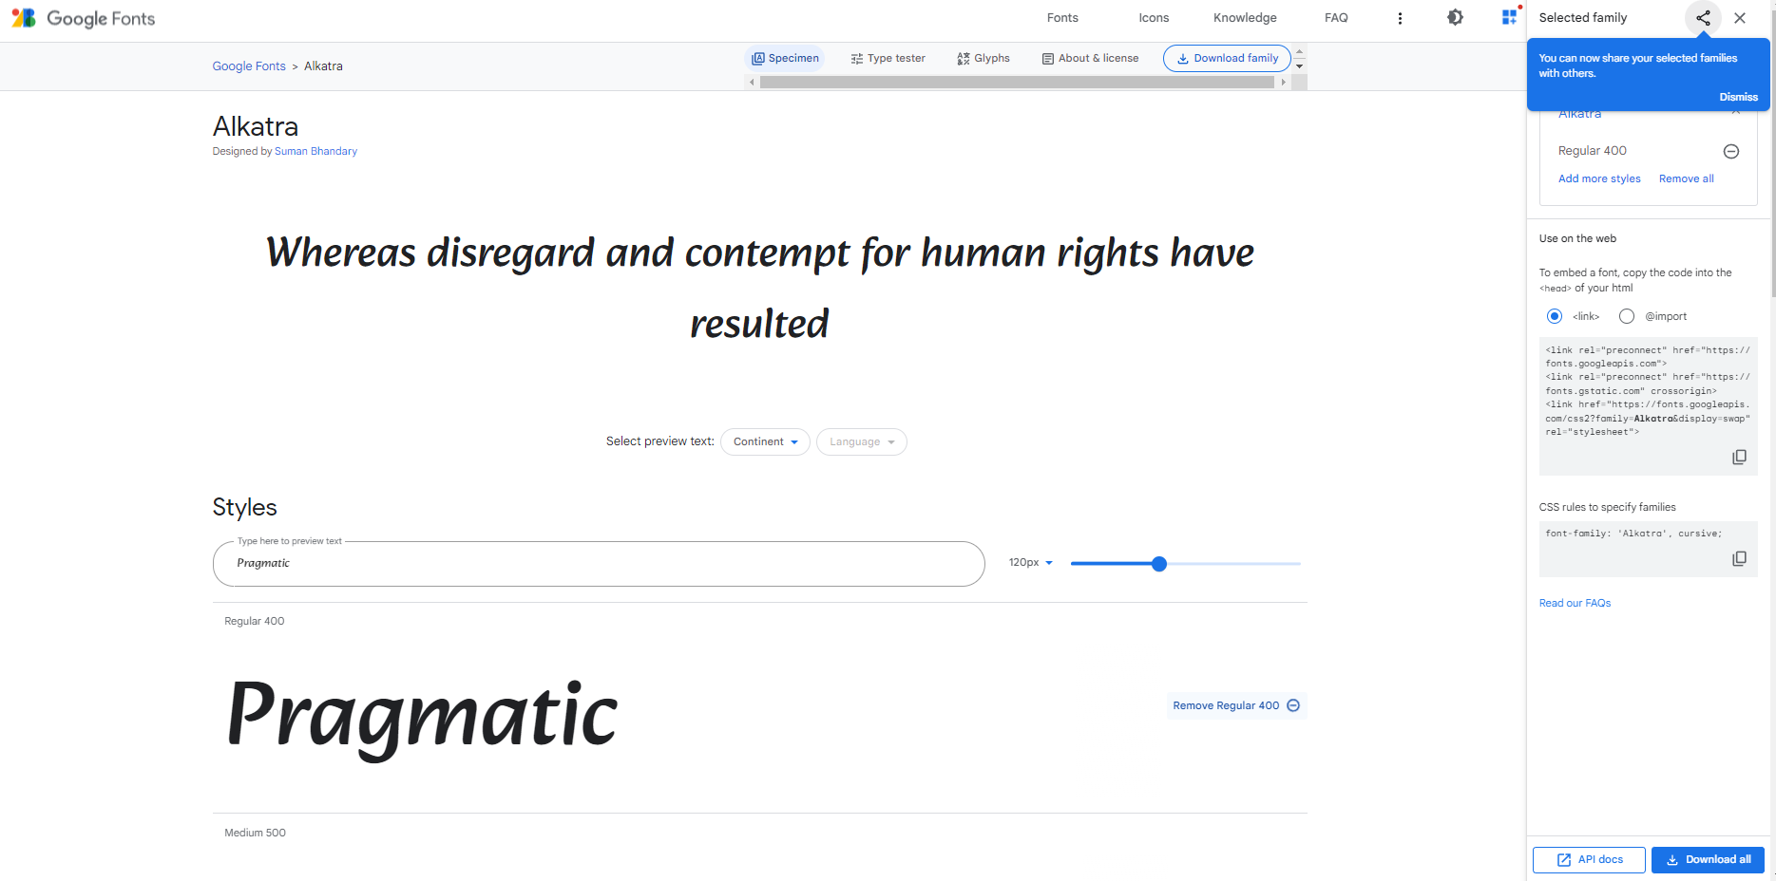Viewport: 1776px width, 881px height.
Task: Click the link embed code block
Action: pos(1648,405)
